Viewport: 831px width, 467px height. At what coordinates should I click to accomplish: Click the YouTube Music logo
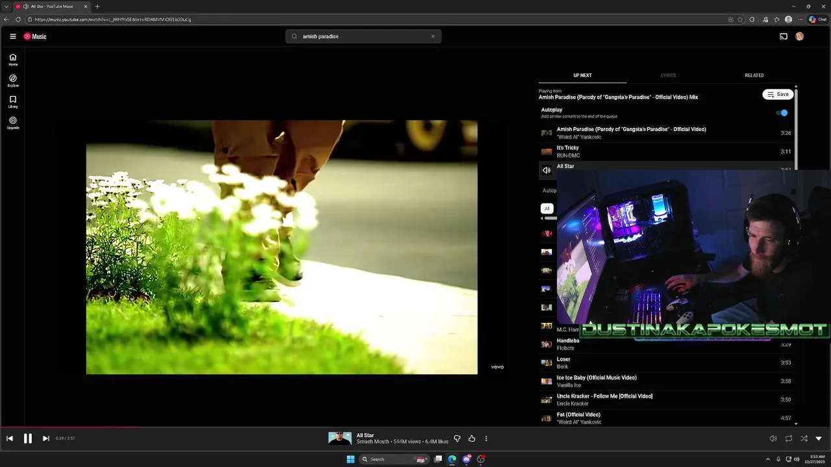(35, 36)
